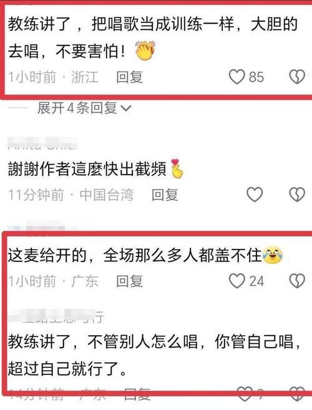Reply to the 浙江 comment

[x=129, y=77]
